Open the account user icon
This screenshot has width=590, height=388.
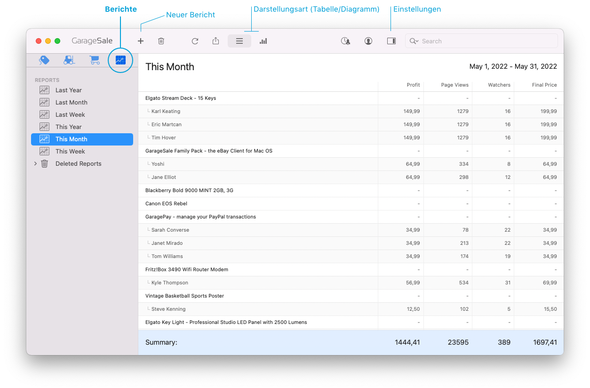(368, 41)
